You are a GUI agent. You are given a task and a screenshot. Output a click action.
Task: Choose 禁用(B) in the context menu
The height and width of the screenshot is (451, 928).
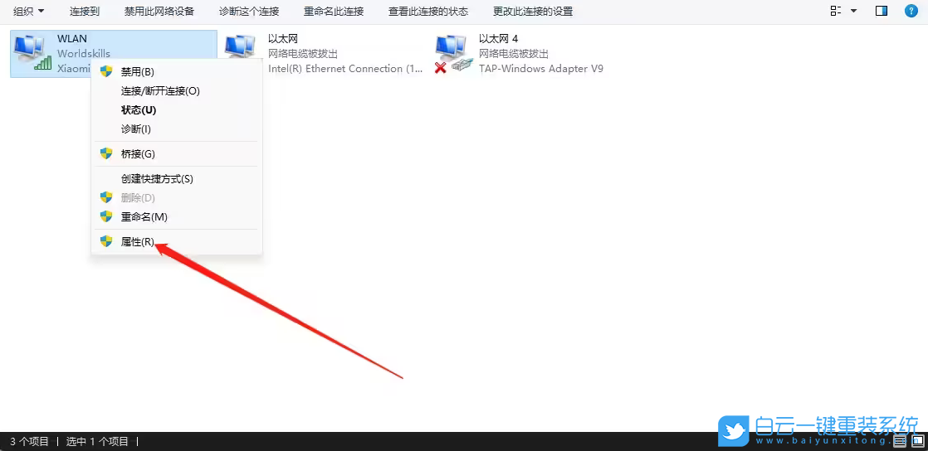177,71
